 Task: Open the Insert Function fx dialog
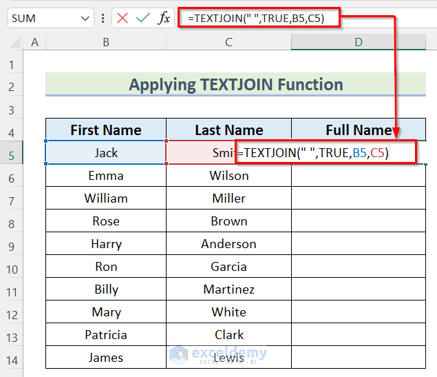point(164,19)
